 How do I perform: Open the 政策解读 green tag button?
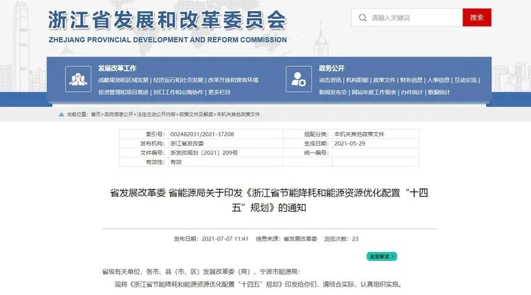[x=381, y=257]
